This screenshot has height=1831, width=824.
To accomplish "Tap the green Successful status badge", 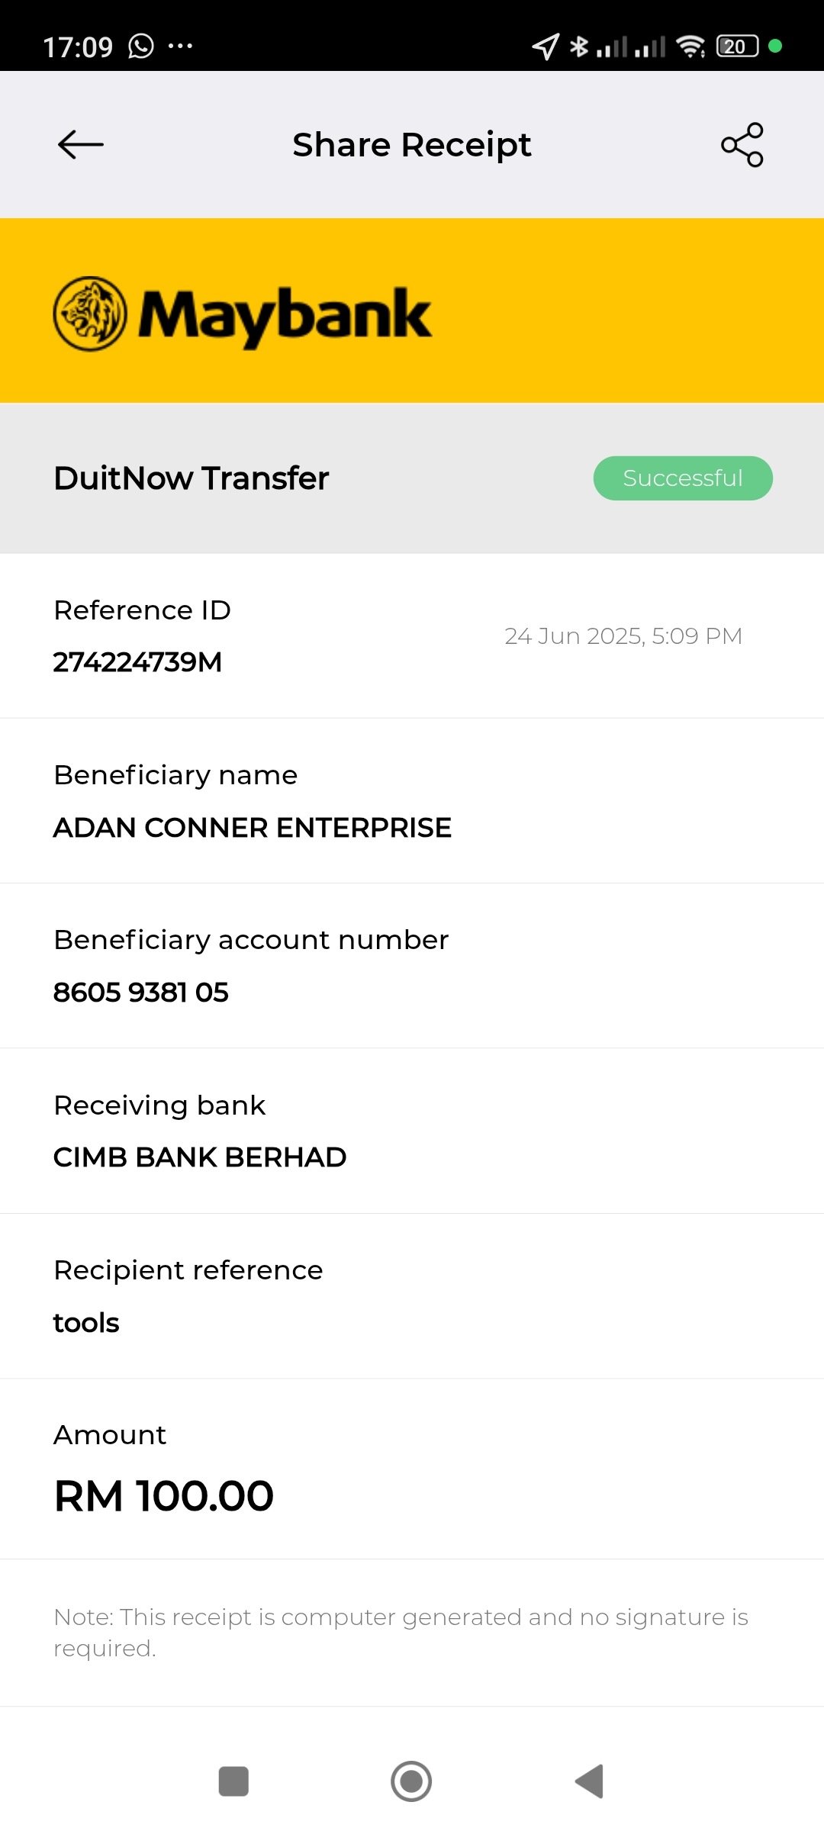I will coord(683,478).
